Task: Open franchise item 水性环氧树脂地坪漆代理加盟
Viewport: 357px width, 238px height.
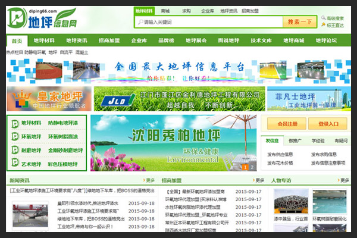Action: pyautogui.click(x=193, y=207)
